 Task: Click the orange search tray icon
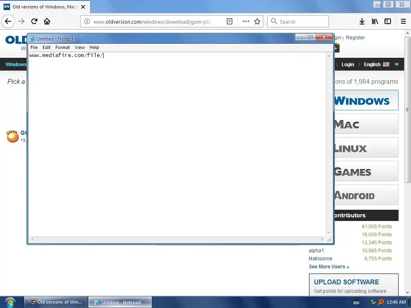tap(381, 302)
